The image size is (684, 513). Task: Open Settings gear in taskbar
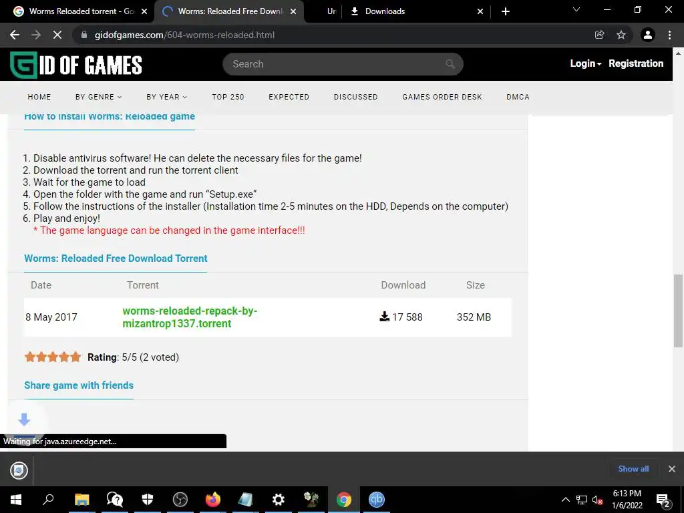click(279, 500)
